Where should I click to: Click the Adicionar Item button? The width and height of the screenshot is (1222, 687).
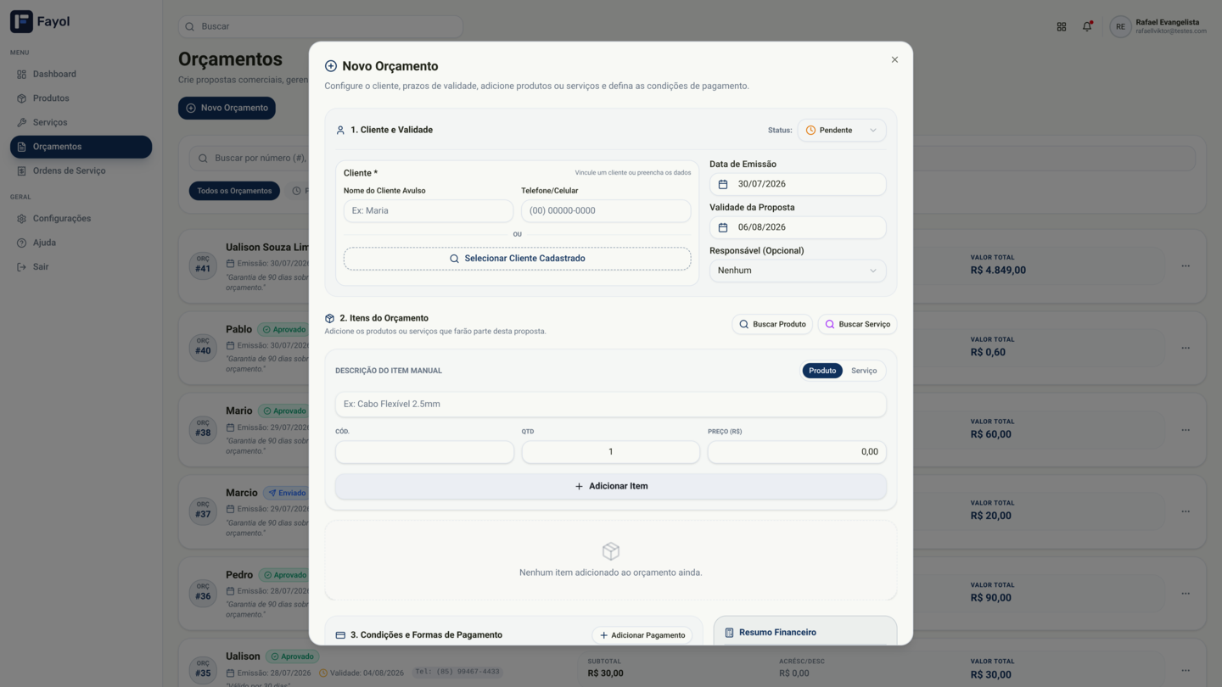[x=611, y=486]
